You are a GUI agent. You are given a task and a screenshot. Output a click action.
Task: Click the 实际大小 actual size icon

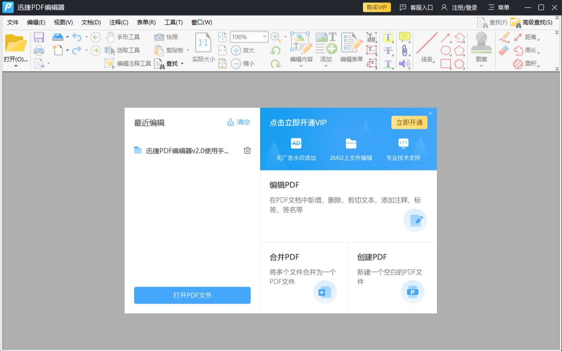pyautogui.click(x=203, y=47)
